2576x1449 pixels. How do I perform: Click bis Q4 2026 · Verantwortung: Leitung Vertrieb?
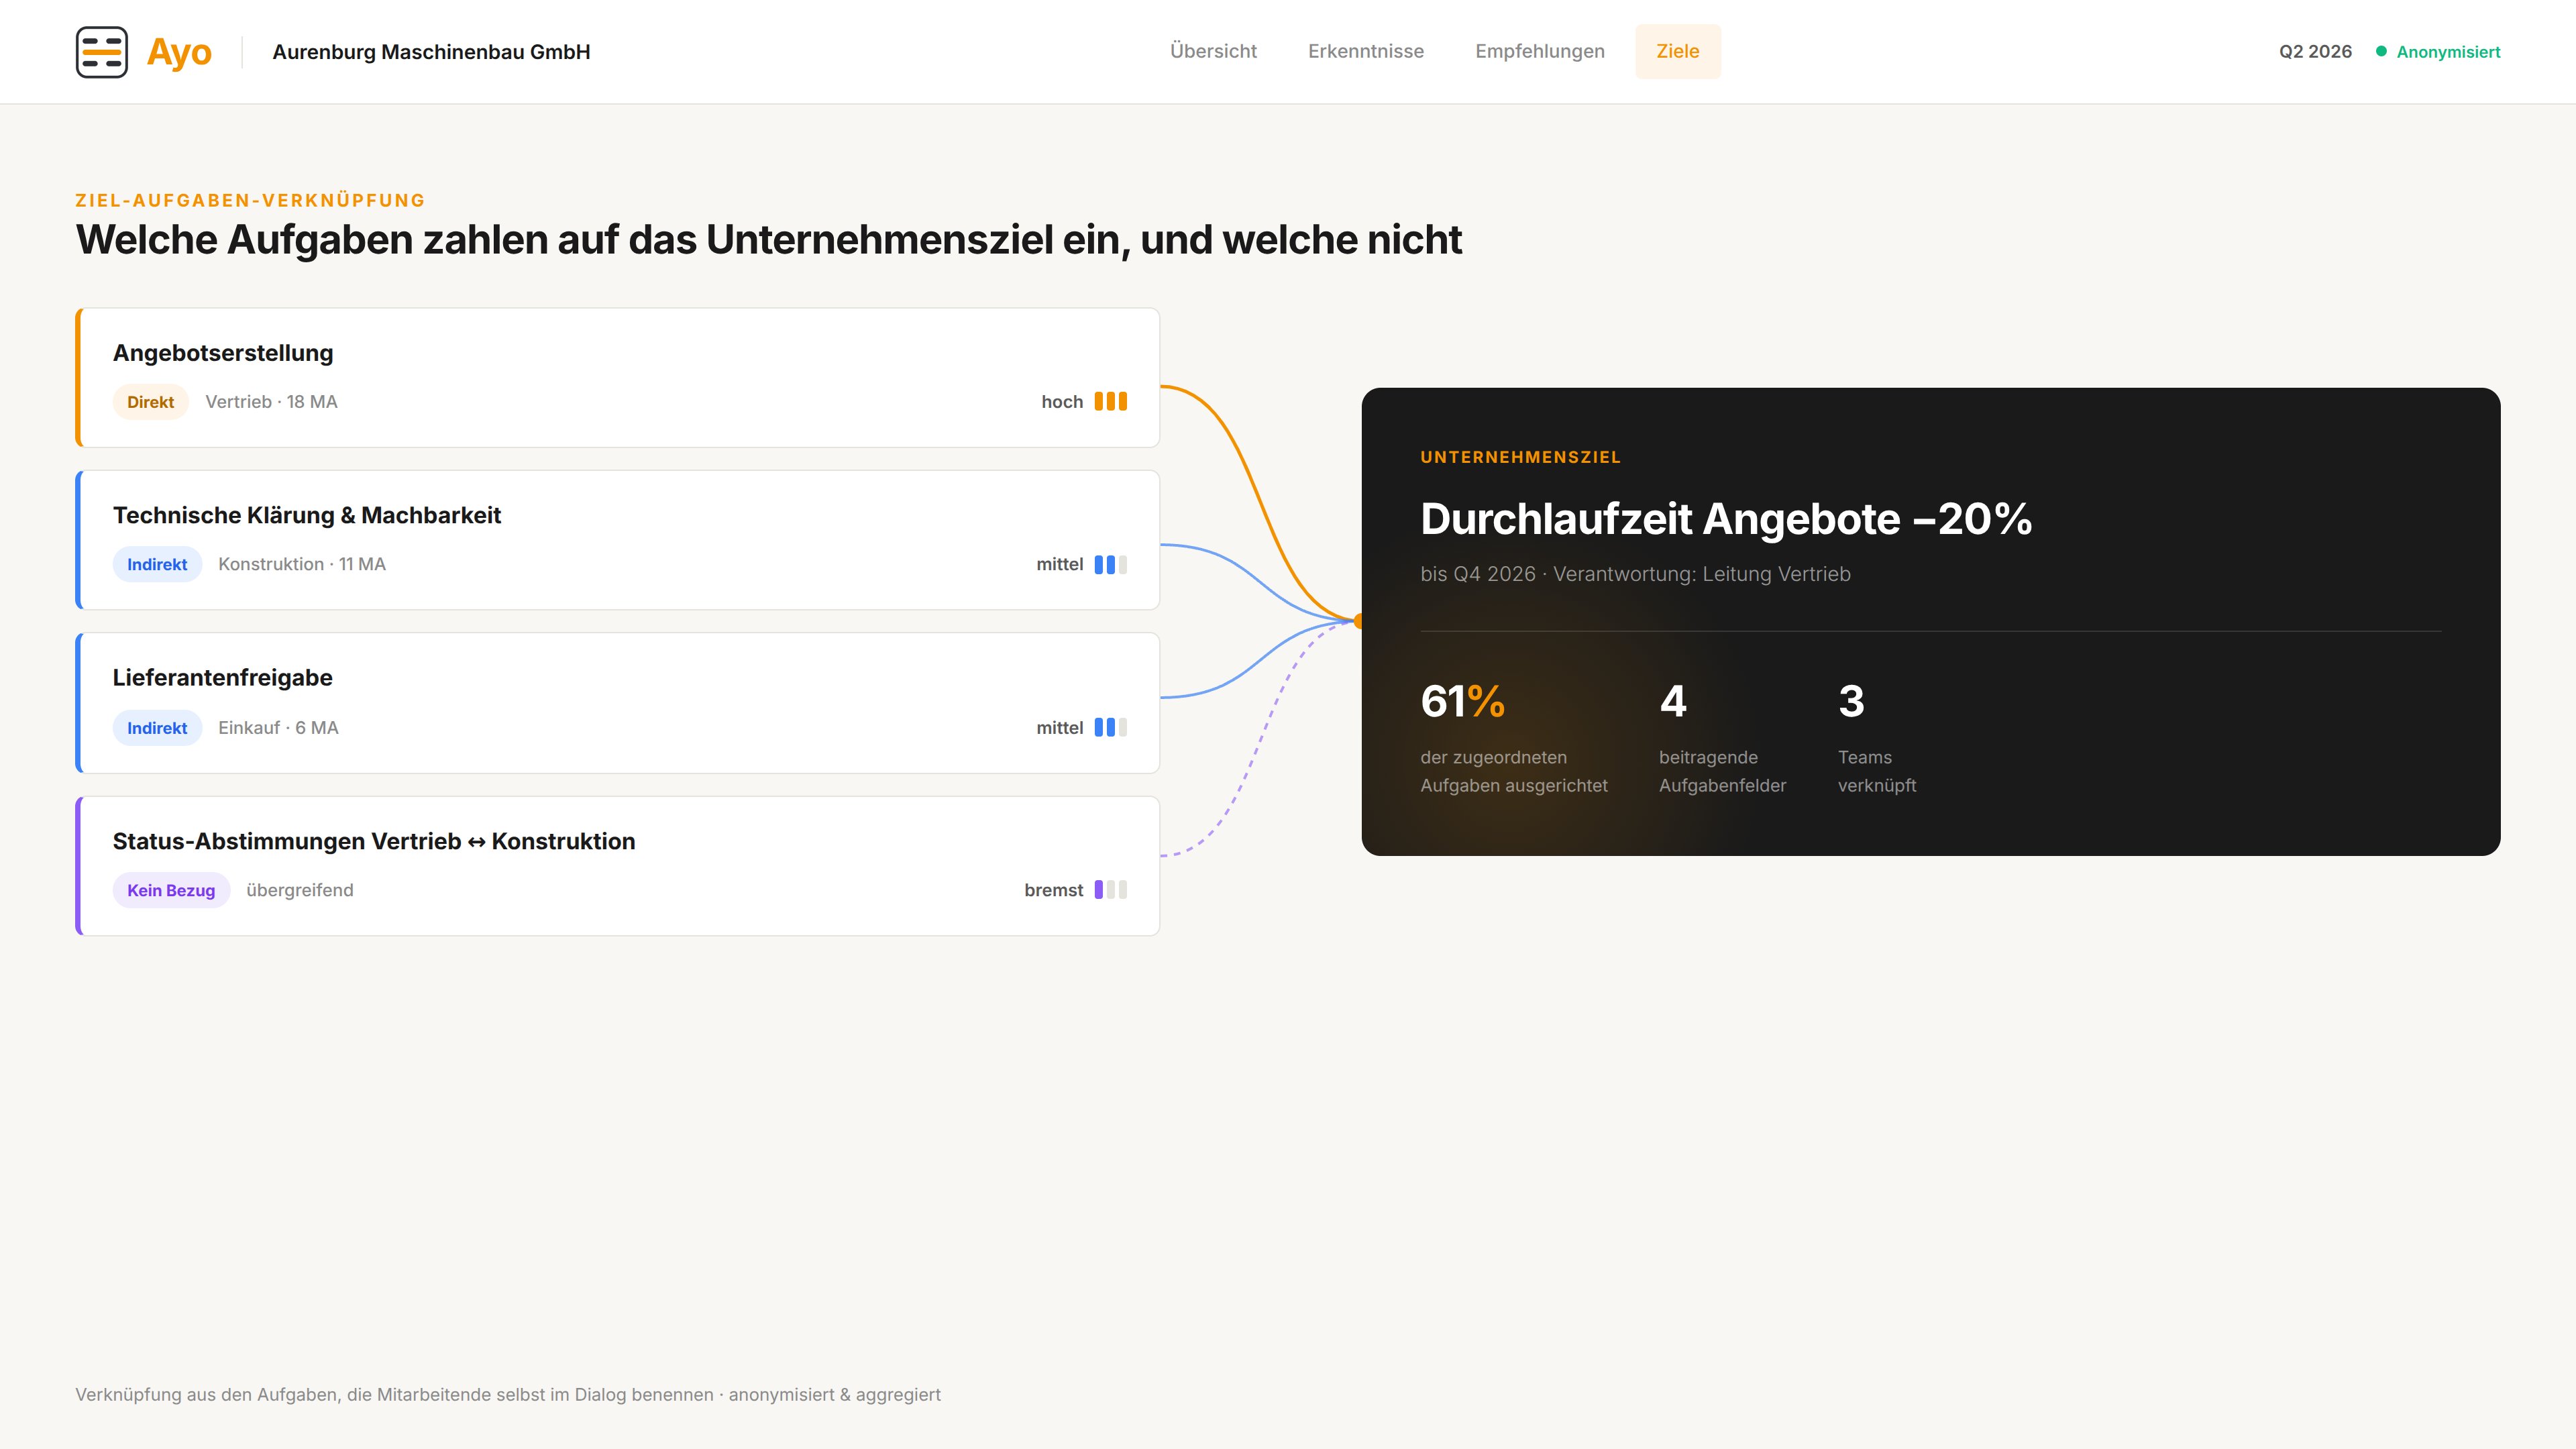(1635, 574)
